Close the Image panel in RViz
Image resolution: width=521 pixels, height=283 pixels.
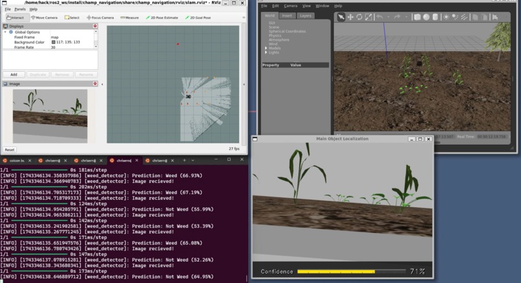coord(95,84)
